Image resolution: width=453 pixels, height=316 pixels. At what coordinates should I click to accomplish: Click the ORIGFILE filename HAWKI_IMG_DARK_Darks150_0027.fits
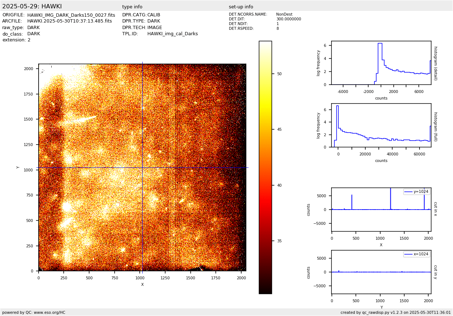[x=71, y=15]
